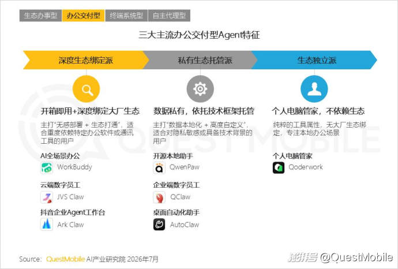
Task: Click the description starting 纯粹的工具属性
Action: (320, 129)
